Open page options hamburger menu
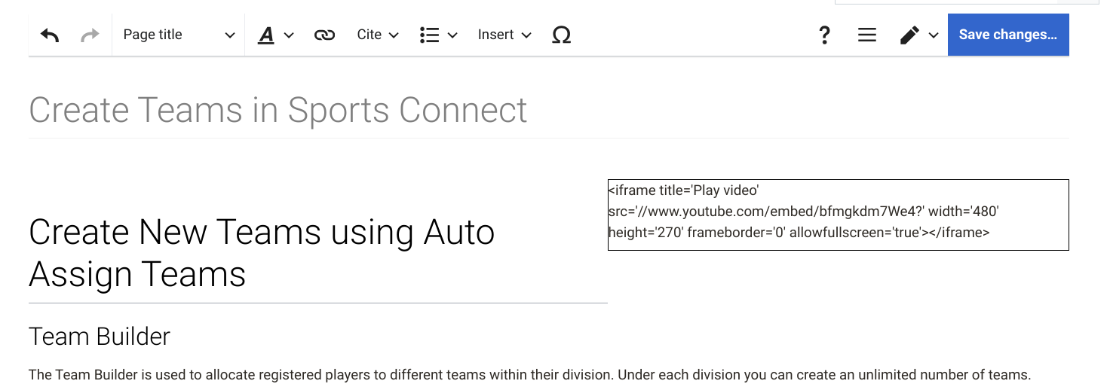Viewport: 1110px width, 387px height. (x=867, y=35)
